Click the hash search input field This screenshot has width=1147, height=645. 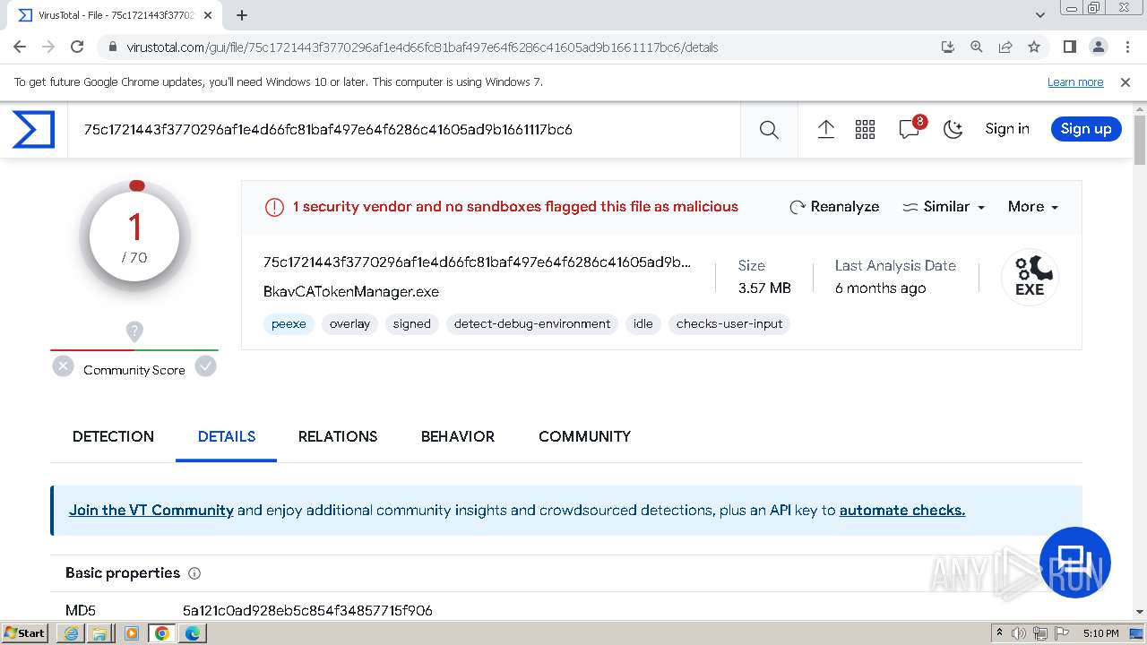(x=403, y=130)
